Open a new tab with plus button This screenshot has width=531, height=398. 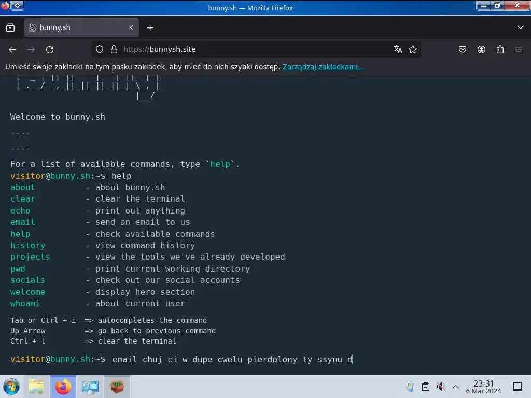pos(150,28)
